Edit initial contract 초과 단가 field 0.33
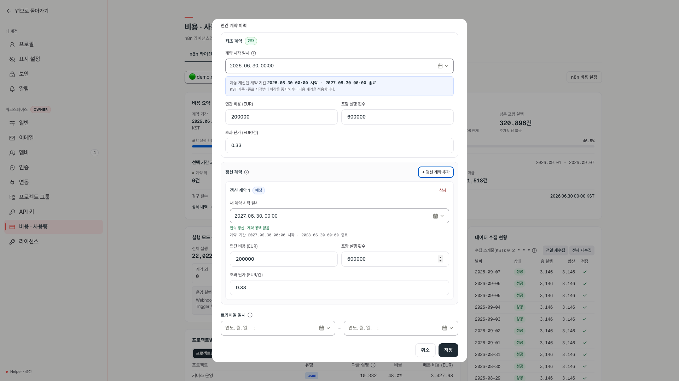 click(339, 145)
